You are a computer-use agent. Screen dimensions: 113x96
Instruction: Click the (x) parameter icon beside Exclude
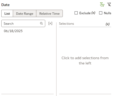pos(93,13)
